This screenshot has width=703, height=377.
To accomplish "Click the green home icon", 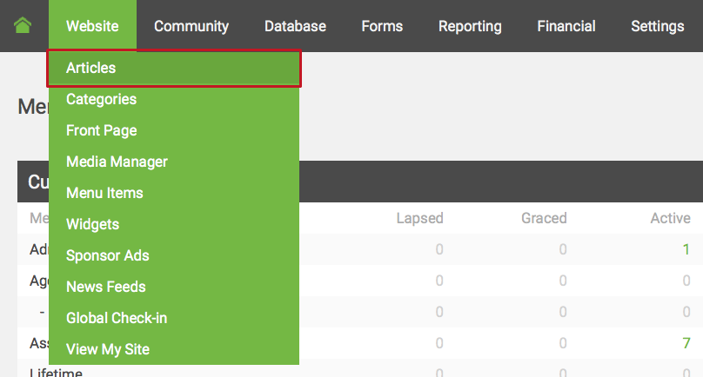I will (x=23, y=26).
